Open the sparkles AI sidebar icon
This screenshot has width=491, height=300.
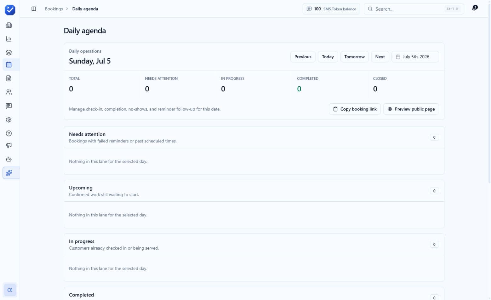[9, 173]
